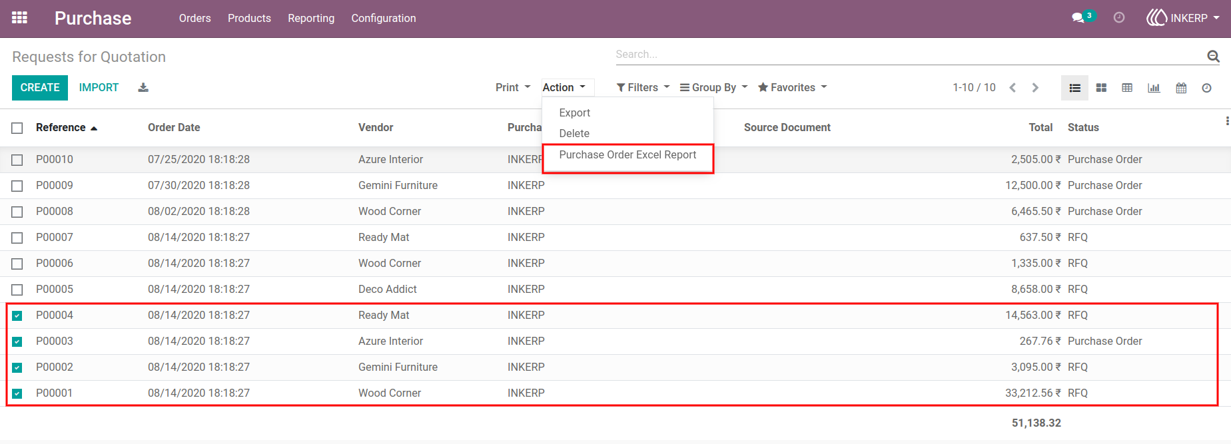This screenshot has width=1231, height=444.
Task: Sort by the Reference column header
Action: 67,127
